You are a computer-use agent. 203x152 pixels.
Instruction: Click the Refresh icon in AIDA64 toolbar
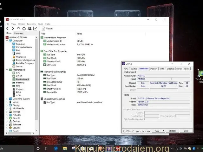(24, 28)
